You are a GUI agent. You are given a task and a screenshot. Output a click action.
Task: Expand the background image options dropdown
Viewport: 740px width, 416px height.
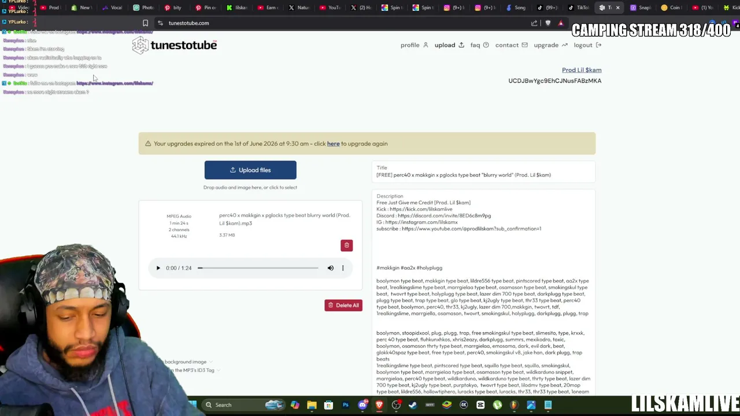tap(188, 362)
